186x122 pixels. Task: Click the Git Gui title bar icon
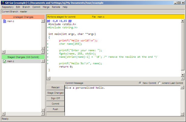(3, 2)
